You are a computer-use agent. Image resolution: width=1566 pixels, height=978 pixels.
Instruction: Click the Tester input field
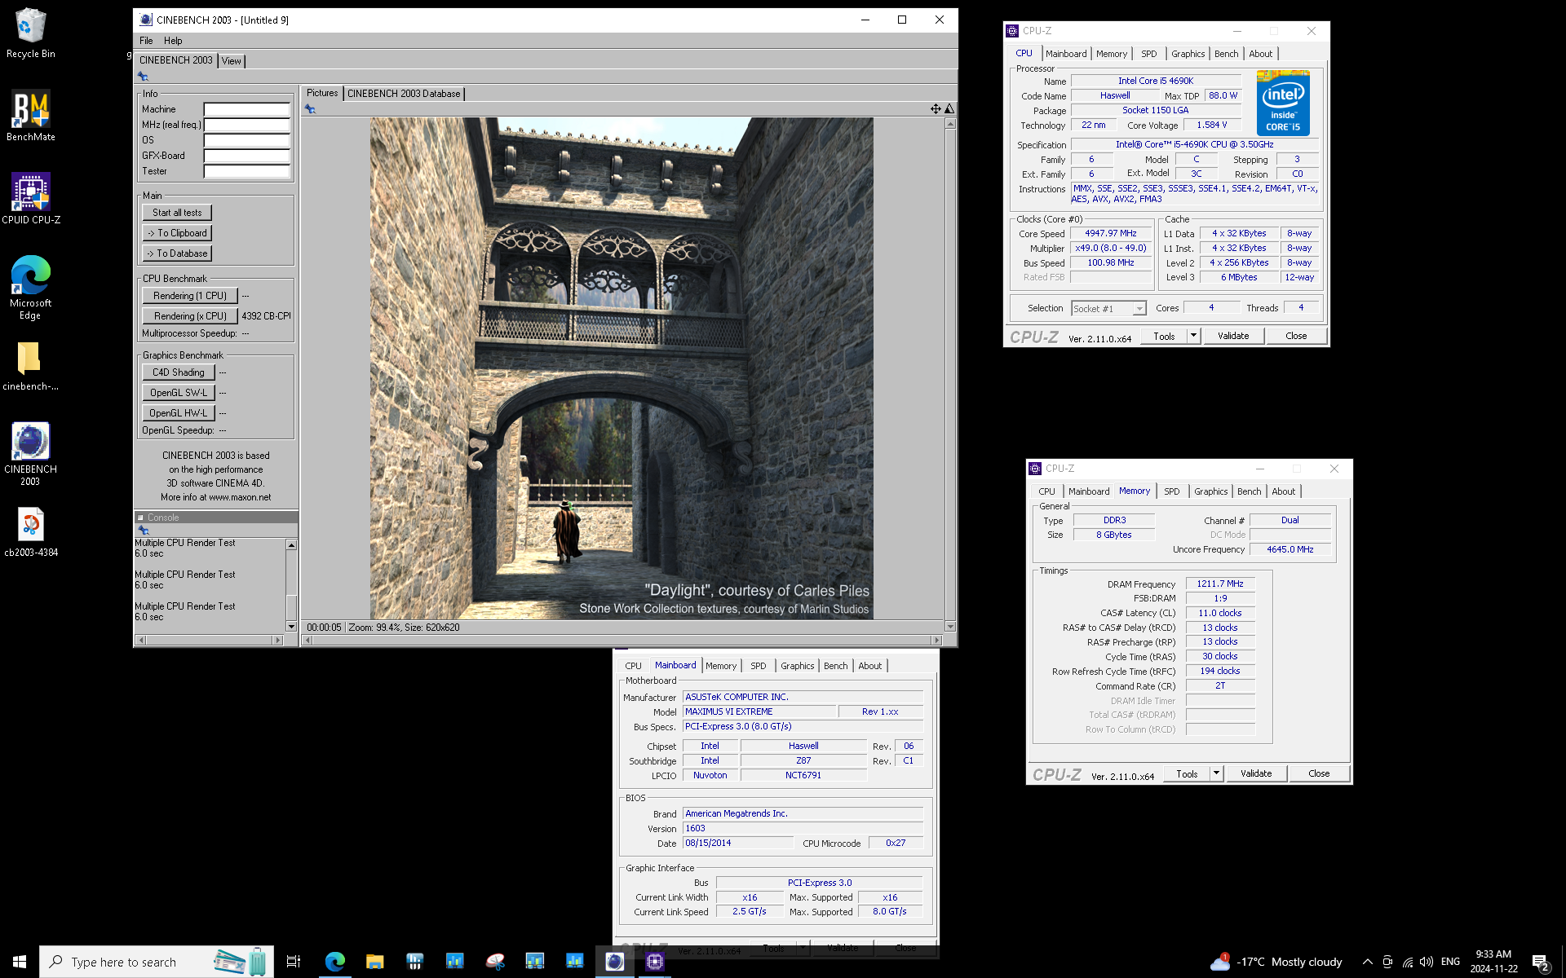pyautogui.click(x=246, y=171)
